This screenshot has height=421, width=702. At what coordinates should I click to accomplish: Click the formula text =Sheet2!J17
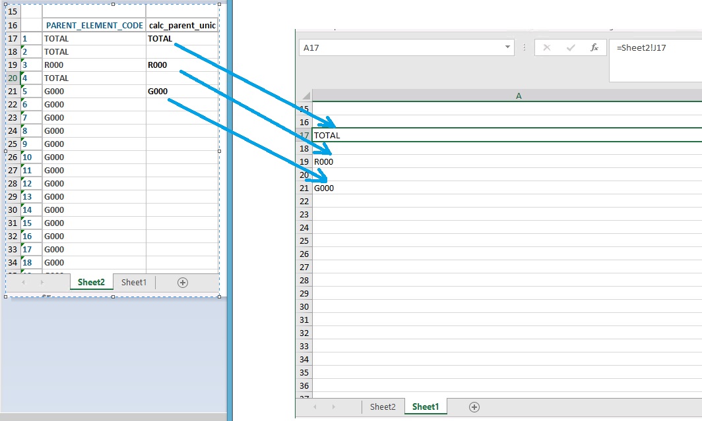641,48
